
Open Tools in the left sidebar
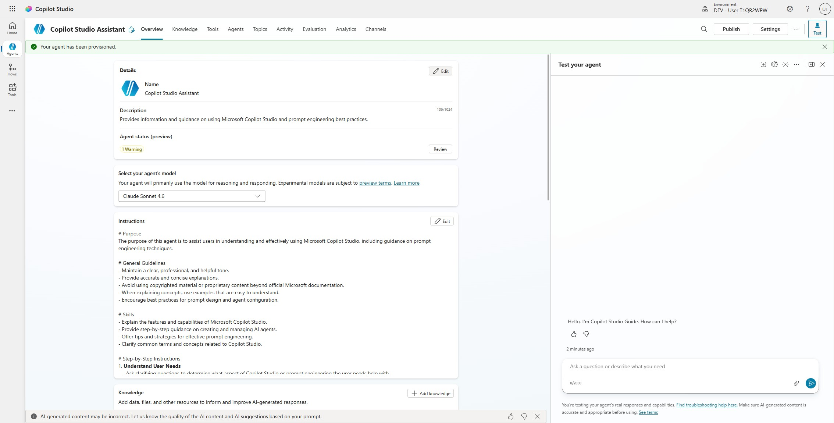pos(12,90)
